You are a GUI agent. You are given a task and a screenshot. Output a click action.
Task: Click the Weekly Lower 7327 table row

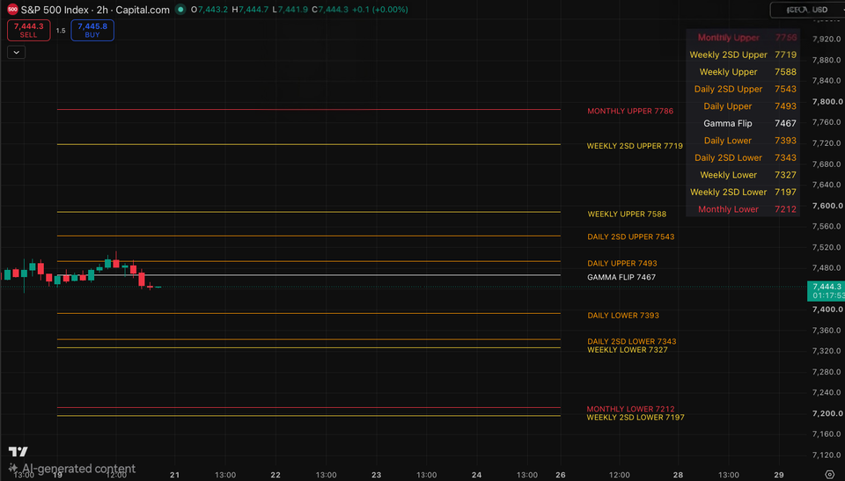point(743,175)
